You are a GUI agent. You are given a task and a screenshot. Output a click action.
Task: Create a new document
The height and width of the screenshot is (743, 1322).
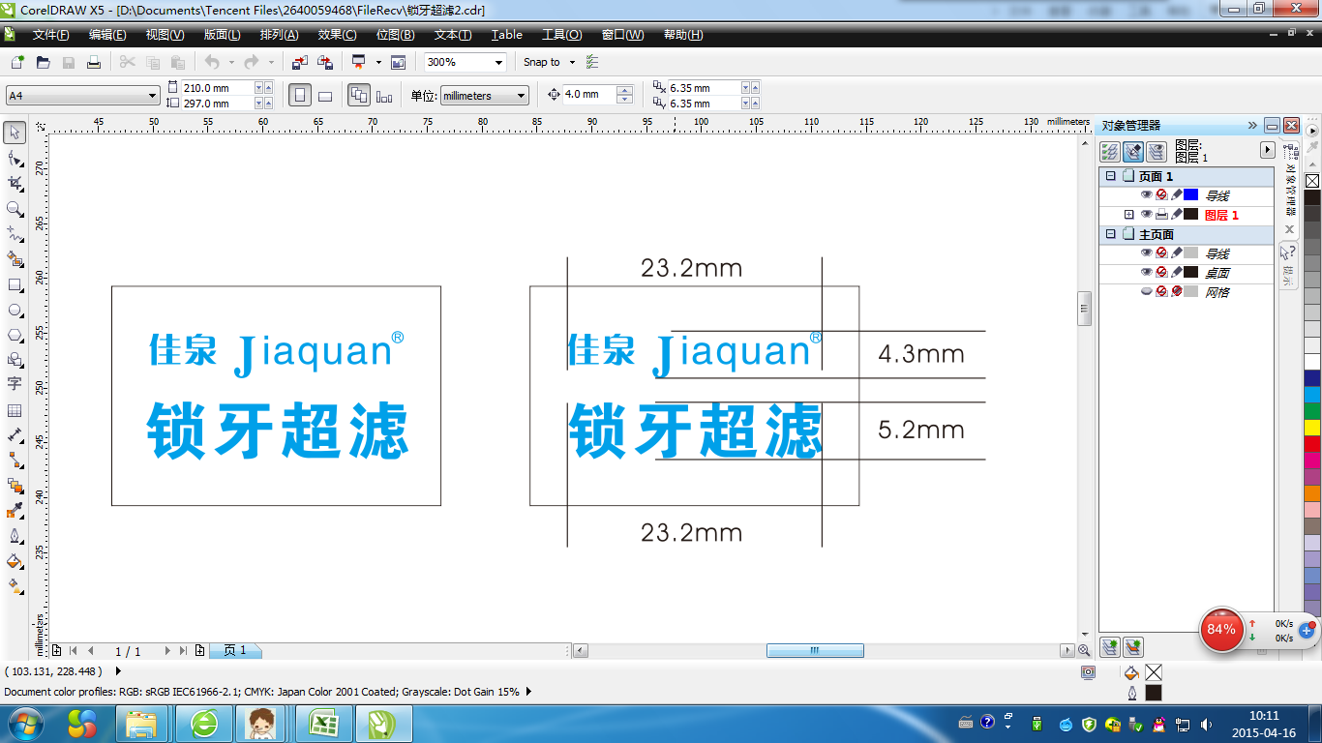click(16, 62)
